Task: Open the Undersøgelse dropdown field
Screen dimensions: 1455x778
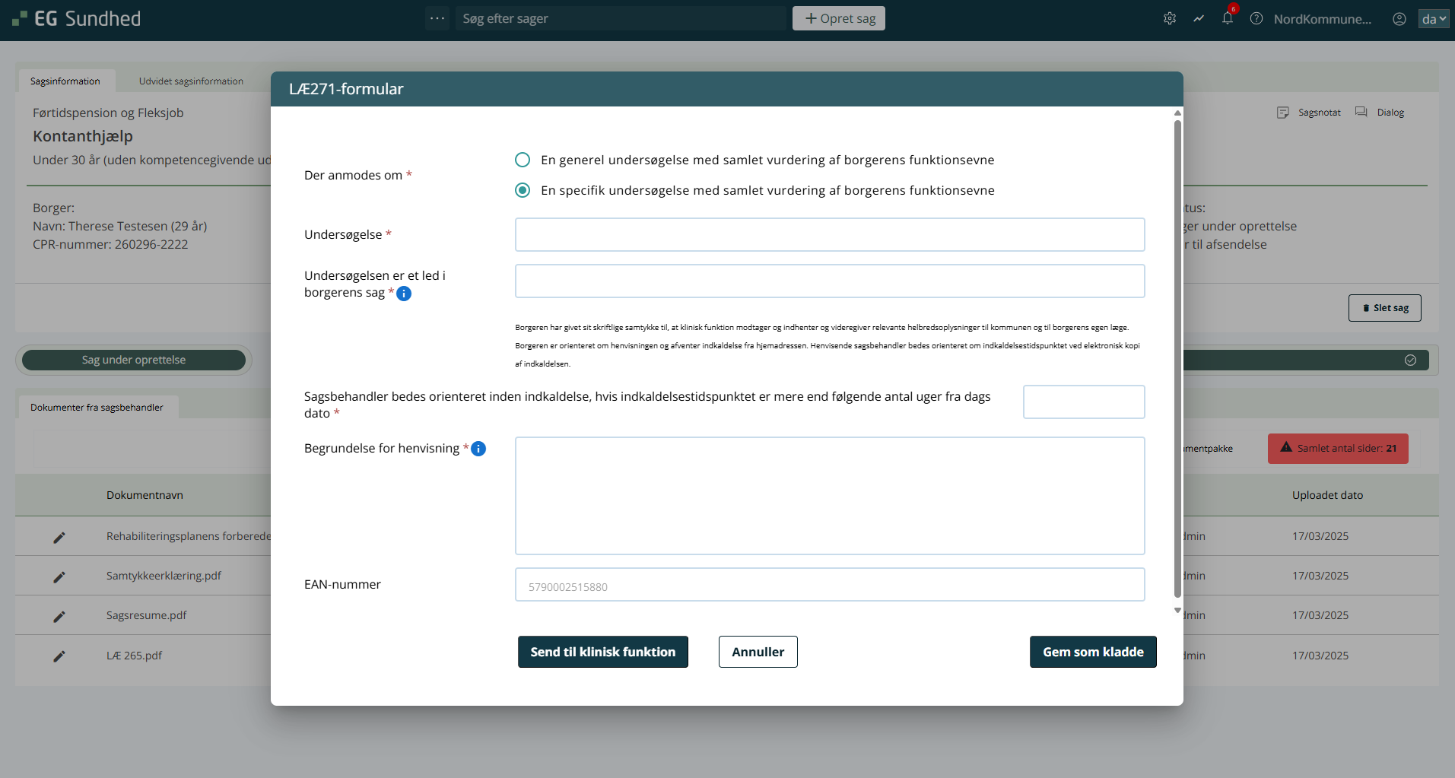Action: (829, 235)
